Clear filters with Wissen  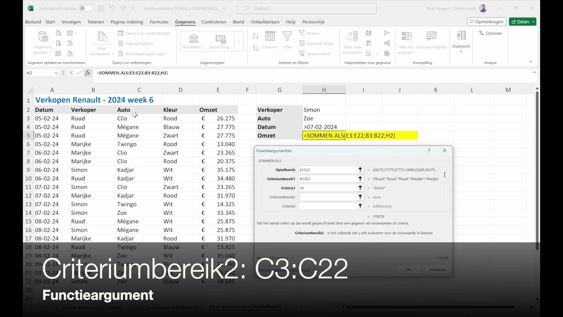(x=309, y=33)
